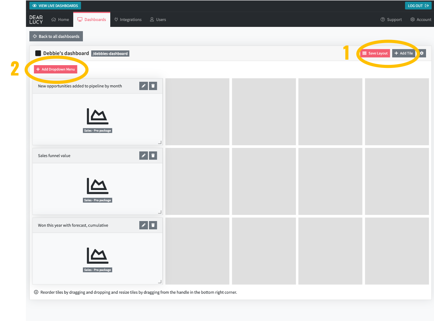Click 'Won this year with forecast, cumulative' title
The width and height of the screenshot is (434, 321).
73,225
